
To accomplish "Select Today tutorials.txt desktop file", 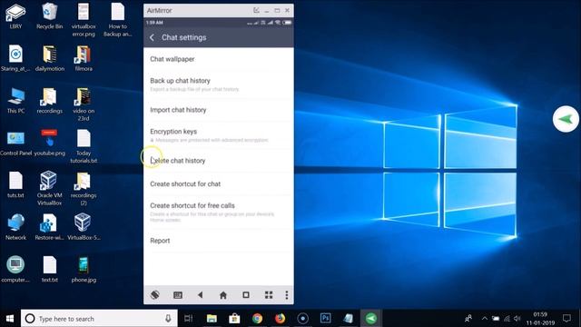I will [x=84, y=147].
